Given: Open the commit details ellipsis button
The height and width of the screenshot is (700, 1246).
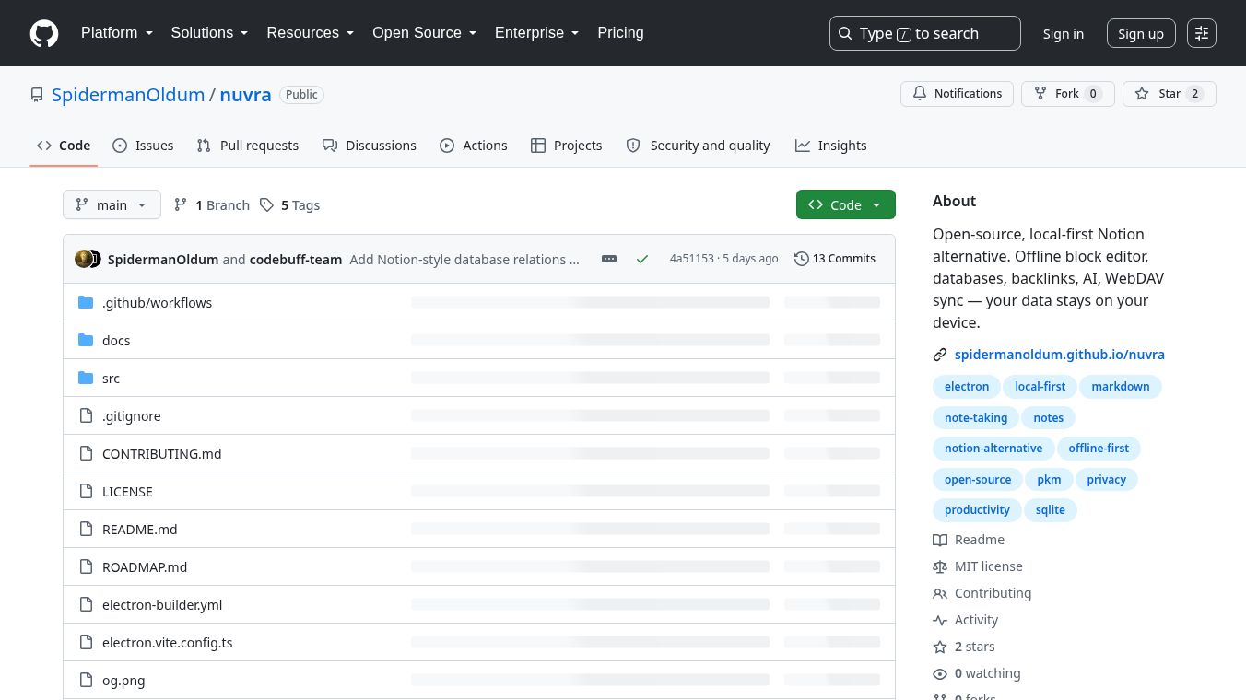Looking at the screenshot, I should pyautogui.click(x=609, y=259).
